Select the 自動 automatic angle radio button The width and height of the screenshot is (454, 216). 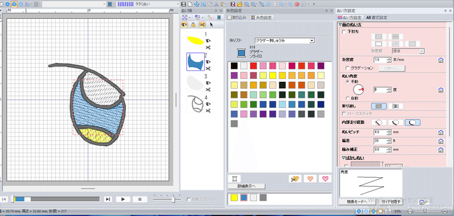point(348,98)
